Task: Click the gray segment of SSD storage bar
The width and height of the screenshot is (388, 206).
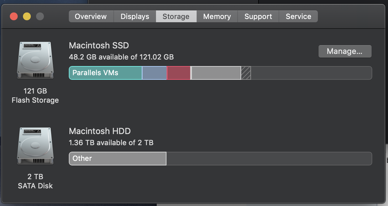Action: click(216, 73)
